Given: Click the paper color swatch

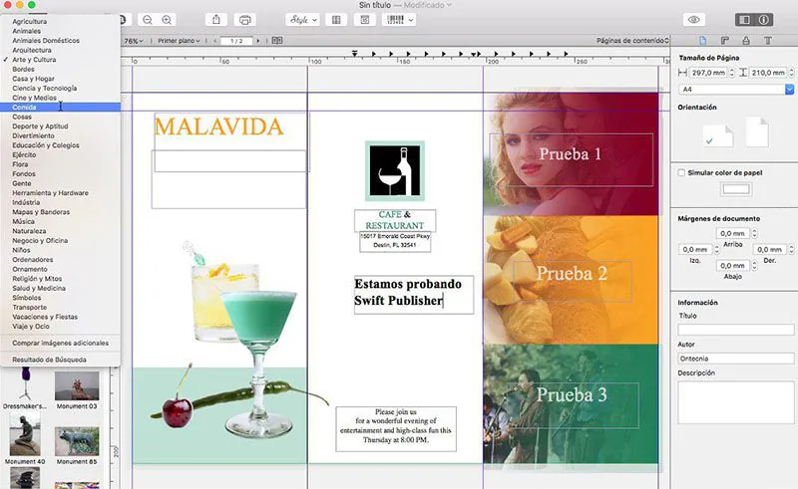Looking at the screenshot, I should tap(736, 189).
